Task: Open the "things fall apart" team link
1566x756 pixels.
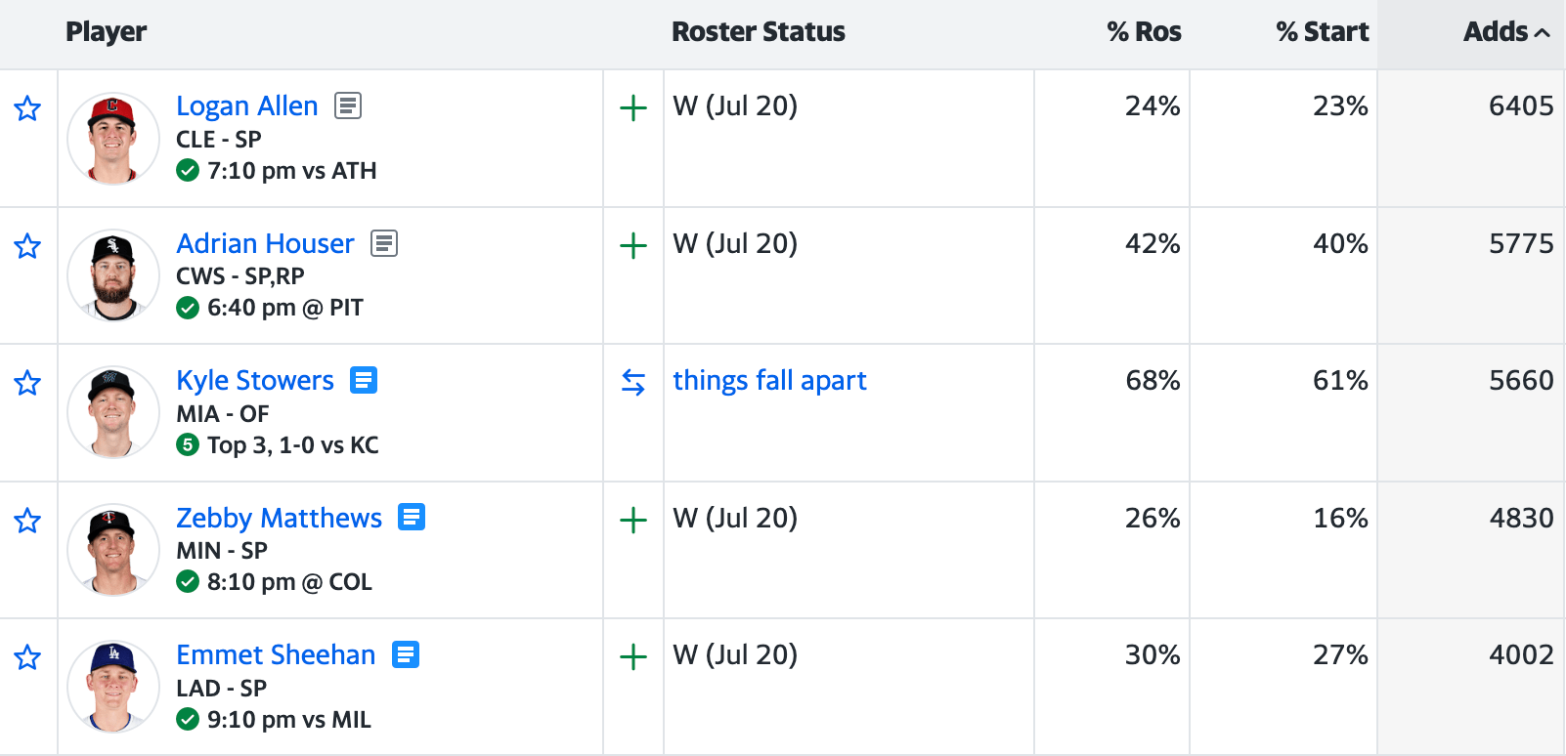Action: click(769, 380)
